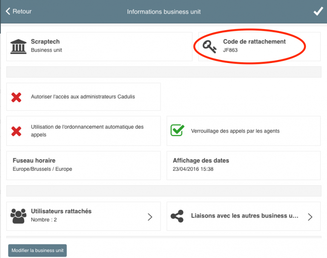Click the Scraptech business unit name

click(x=45, y=41)
